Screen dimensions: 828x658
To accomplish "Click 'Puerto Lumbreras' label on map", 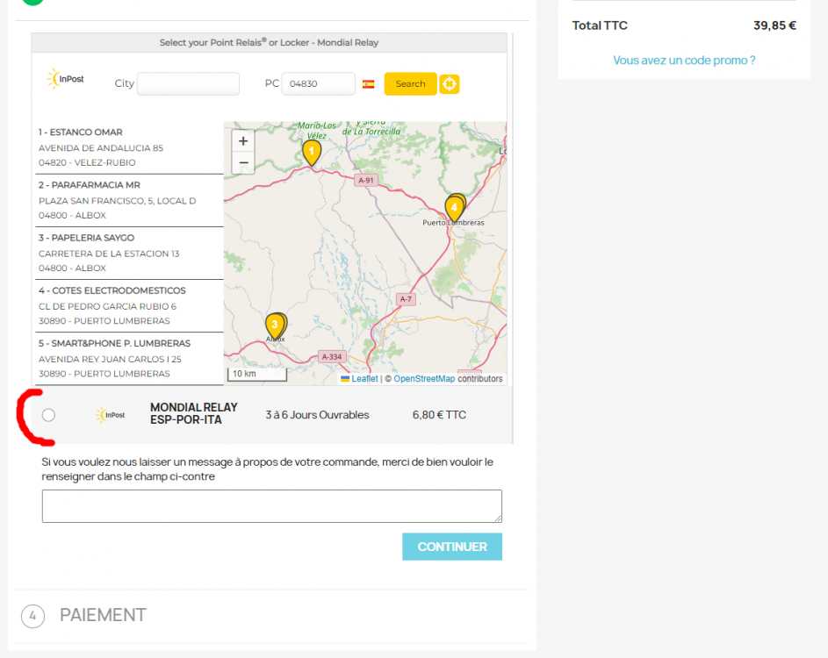I will [x=453, y=223].
